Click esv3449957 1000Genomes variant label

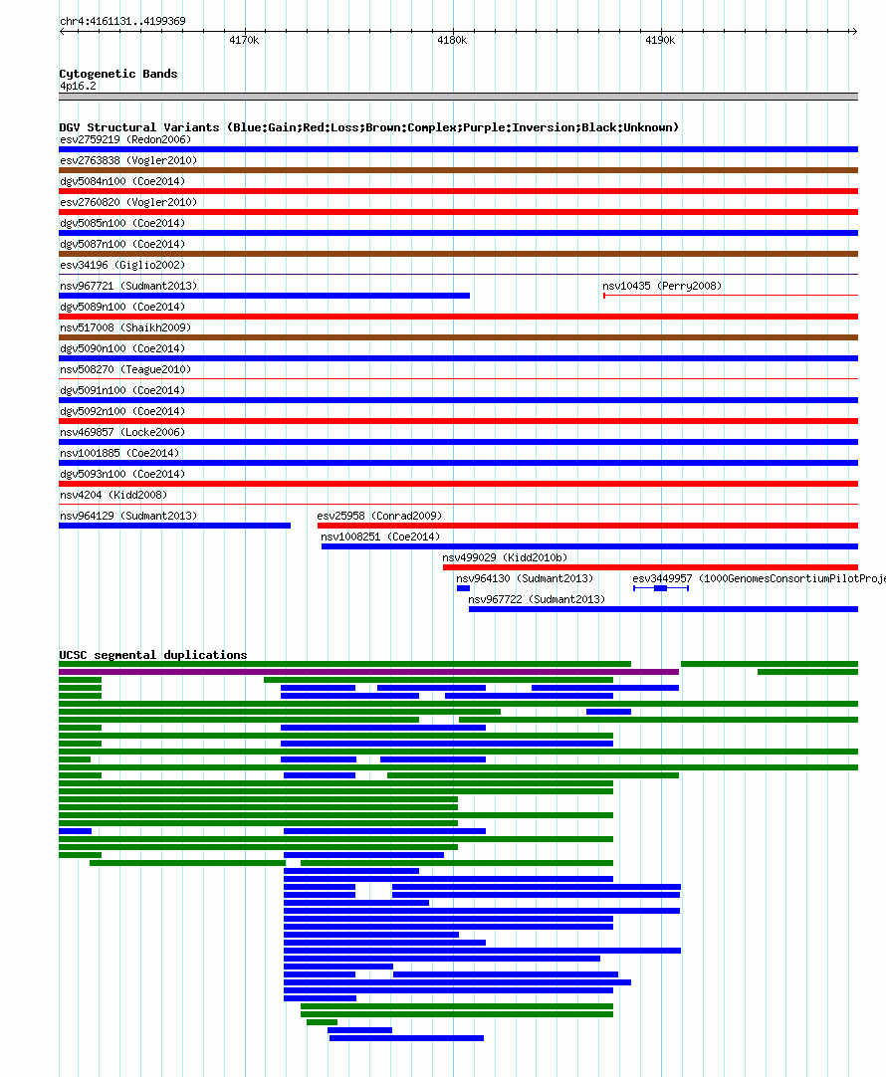(x=759, y=578)
